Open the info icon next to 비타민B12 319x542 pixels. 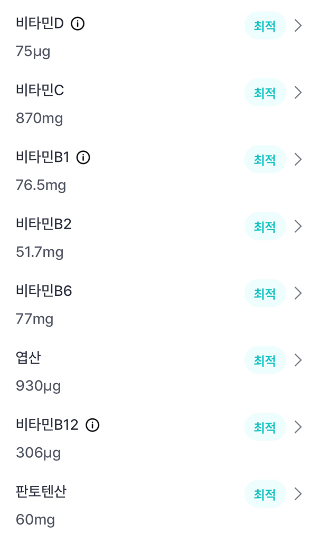(x=92, y=425)
